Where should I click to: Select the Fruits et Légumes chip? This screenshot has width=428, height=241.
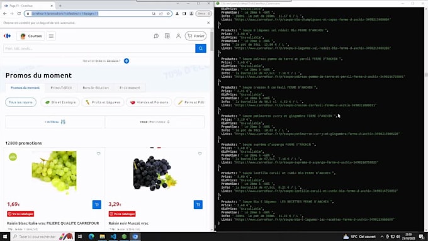[103, 103]
